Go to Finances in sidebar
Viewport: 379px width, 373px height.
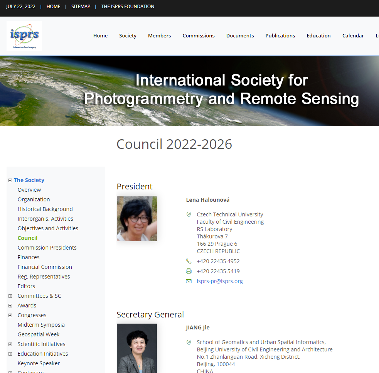point(29,257)
